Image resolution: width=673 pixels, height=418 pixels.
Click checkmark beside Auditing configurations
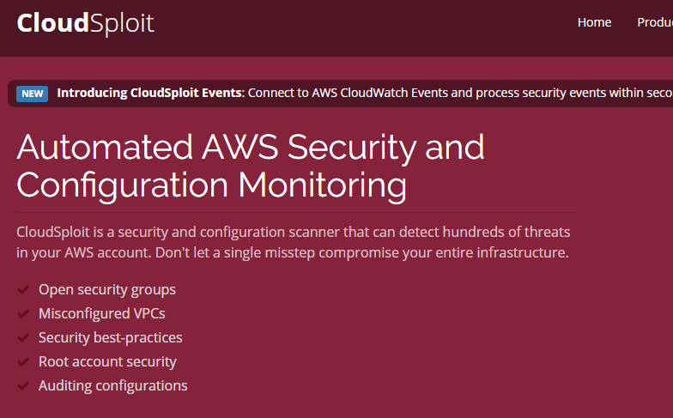(23, 386)
